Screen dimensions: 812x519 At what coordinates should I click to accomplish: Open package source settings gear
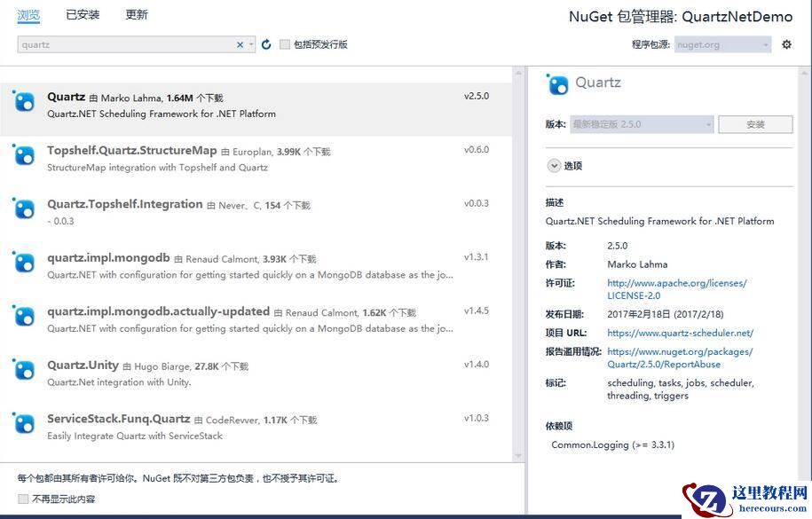click(786, 44)
